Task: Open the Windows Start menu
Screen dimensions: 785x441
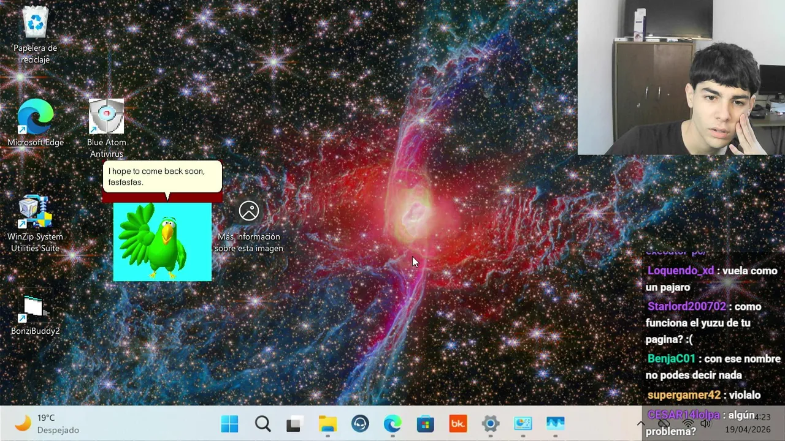Action: point(229,424)
